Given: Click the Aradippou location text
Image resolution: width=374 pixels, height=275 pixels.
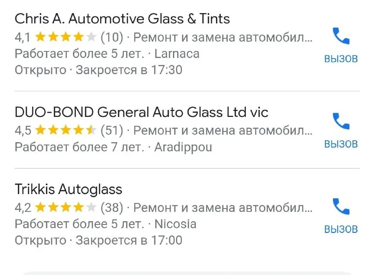Looking at the screenshot, I should click(183, 147).
